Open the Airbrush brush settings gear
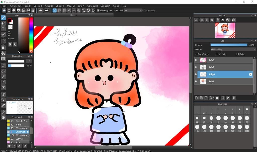 [x=28, y=132]
